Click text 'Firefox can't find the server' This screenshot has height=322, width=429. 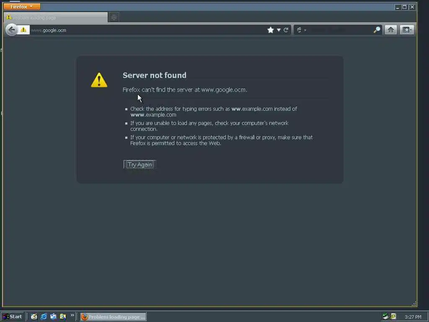(185, 90)
